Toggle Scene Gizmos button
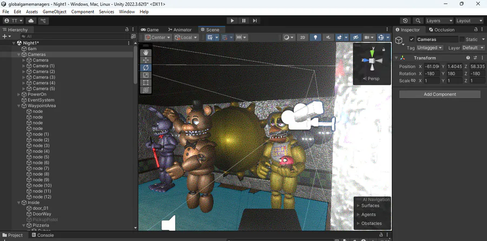The height and width of the screenshot is (241, 487). (381, 37)
